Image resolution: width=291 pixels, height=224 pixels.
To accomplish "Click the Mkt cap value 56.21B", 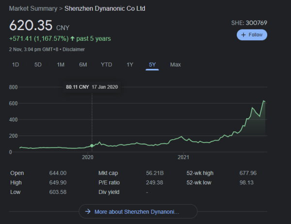I will pyautogui.click(x=155, y=173).
